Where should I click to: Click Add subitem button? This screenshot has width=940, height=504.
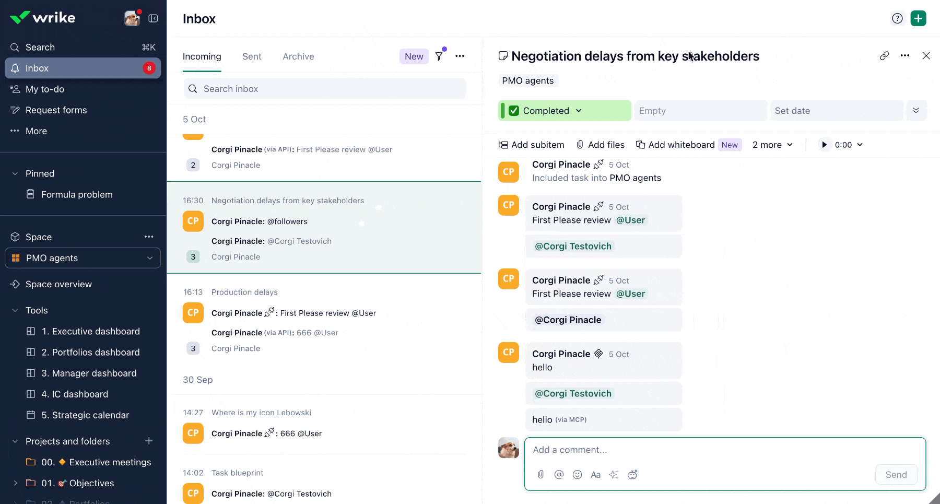tap(532, 145)
